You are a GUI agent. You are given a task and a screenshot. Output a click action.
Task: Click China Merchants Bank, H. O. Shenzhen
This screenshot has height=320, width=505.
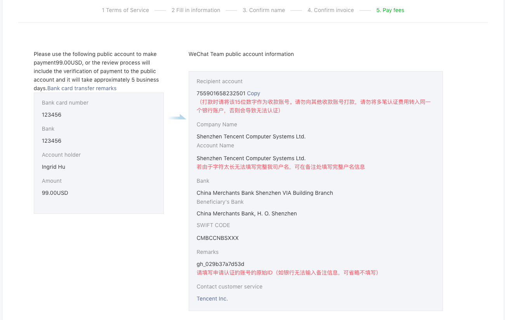[x=247, y=213]
